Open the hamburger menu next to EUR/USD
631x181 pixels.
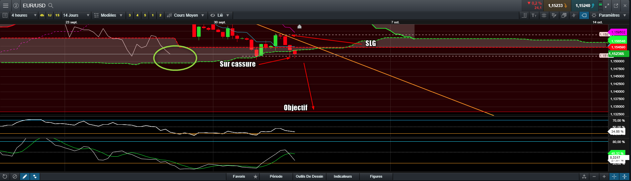(5, 6)
